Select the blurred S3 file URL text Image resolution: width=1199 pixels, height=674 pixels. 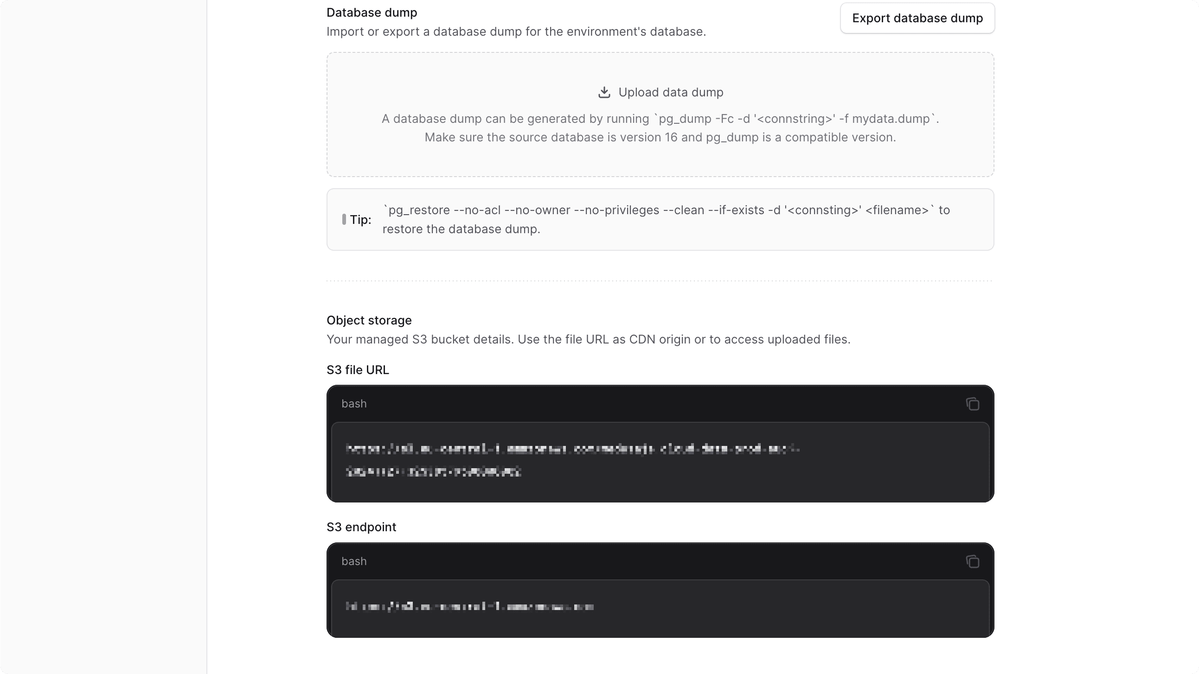click(x=572, y=460)
